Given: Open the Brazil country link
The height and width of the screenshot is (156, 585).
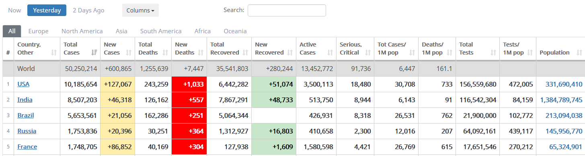Looking at the screenshot, I should (x=25, y=115).
